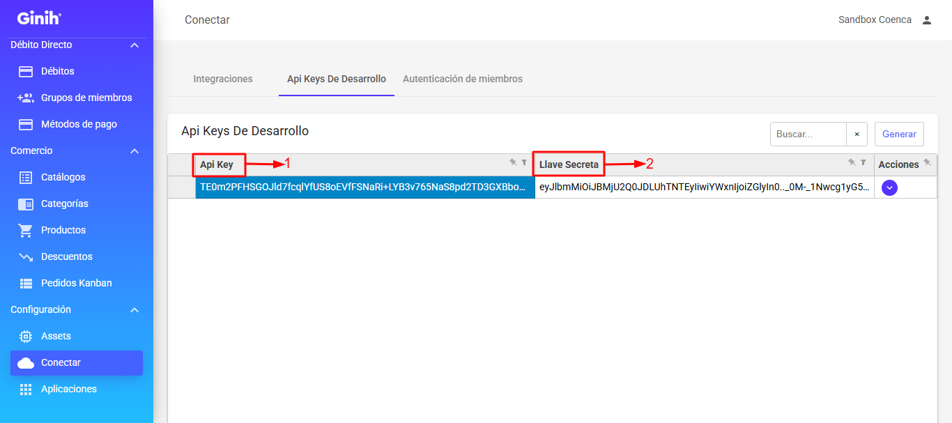Screen dimensions: 952x423
Task: Click the Sandbox Coenca account name
Action: point(875,20)
